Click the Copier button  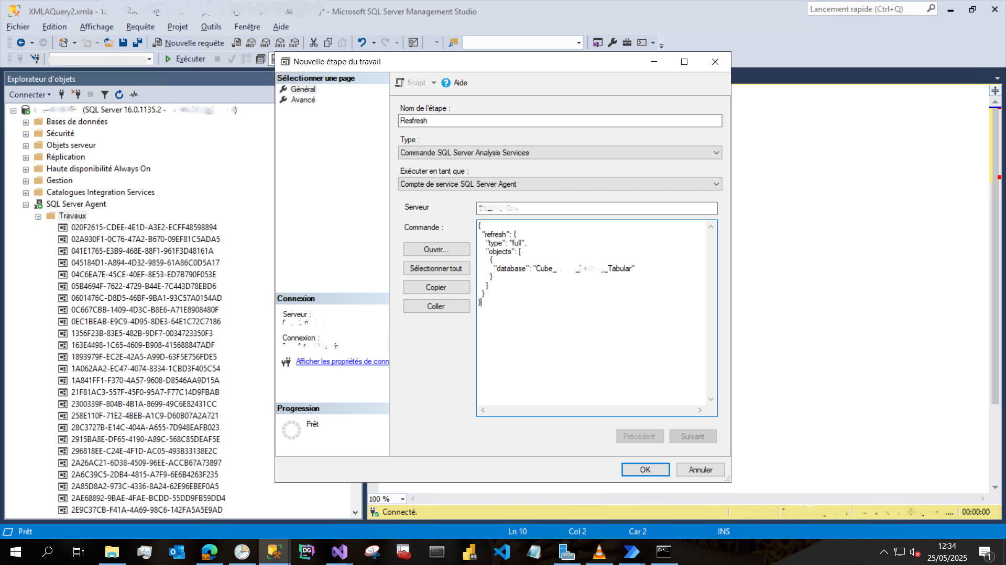pos(436,287)
